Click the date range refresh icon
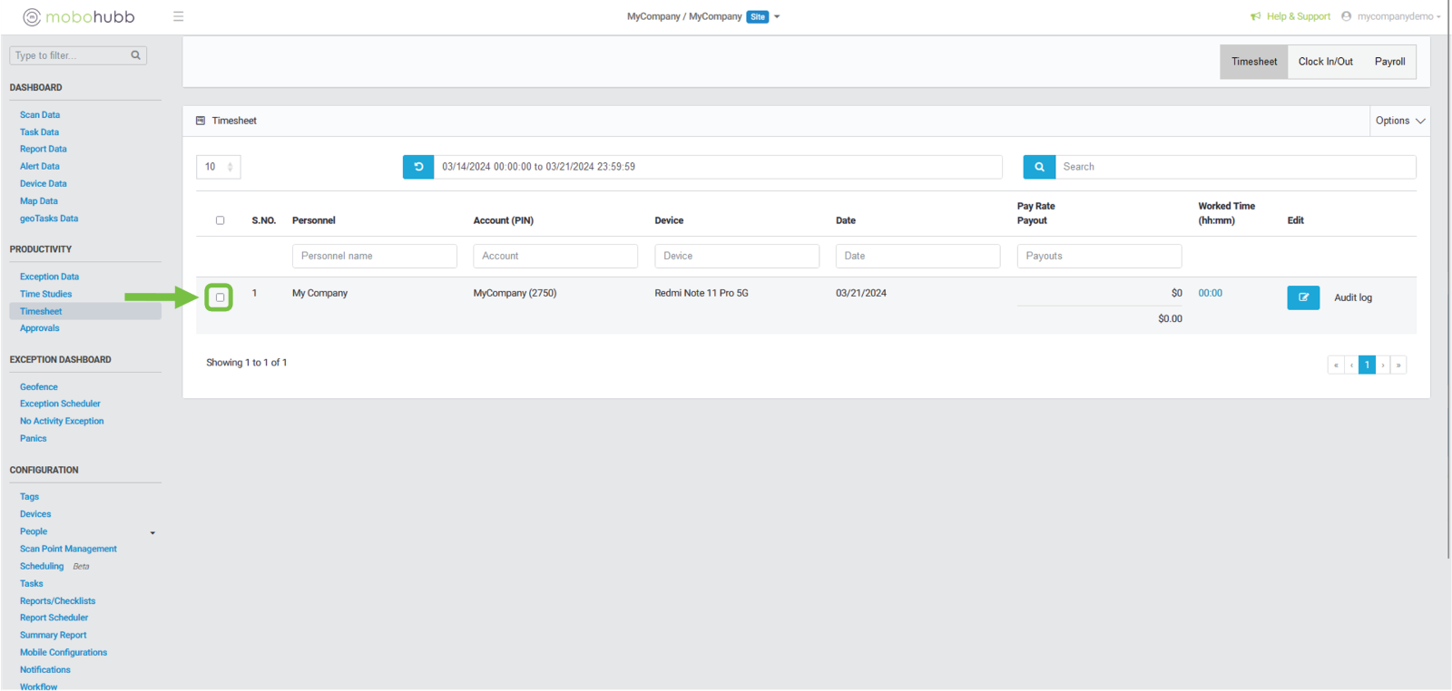Image resolution: width=1452 pixels, height=691 pixels. pos(418,167)
